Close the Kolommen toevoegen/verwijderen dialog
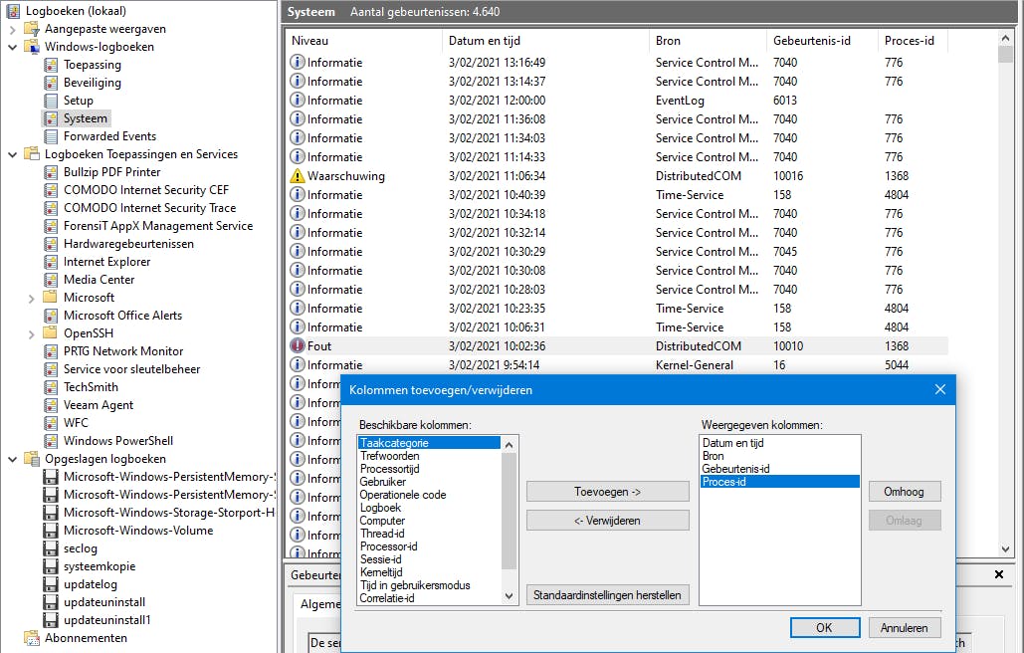The width and height of the screenshot is (1024, 653). click(939, 390)
